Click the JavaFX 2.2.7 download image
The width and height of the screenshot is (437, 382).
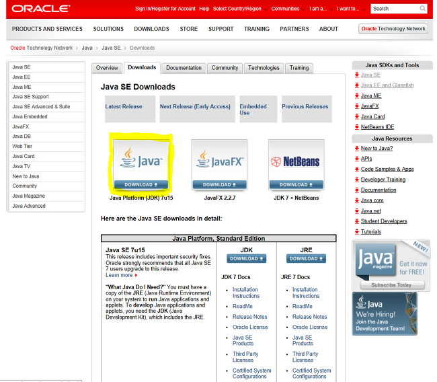click(220, 165)
